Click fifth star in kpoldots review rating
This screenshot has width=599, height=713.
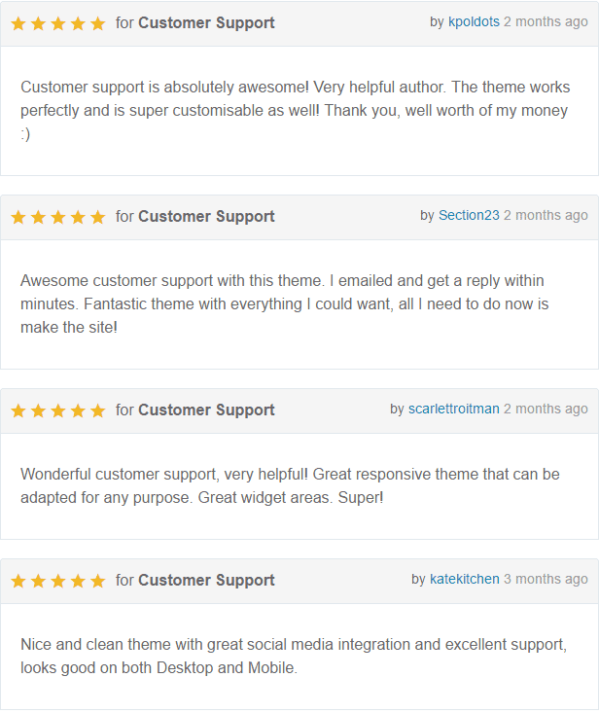(x=97, y=23)
